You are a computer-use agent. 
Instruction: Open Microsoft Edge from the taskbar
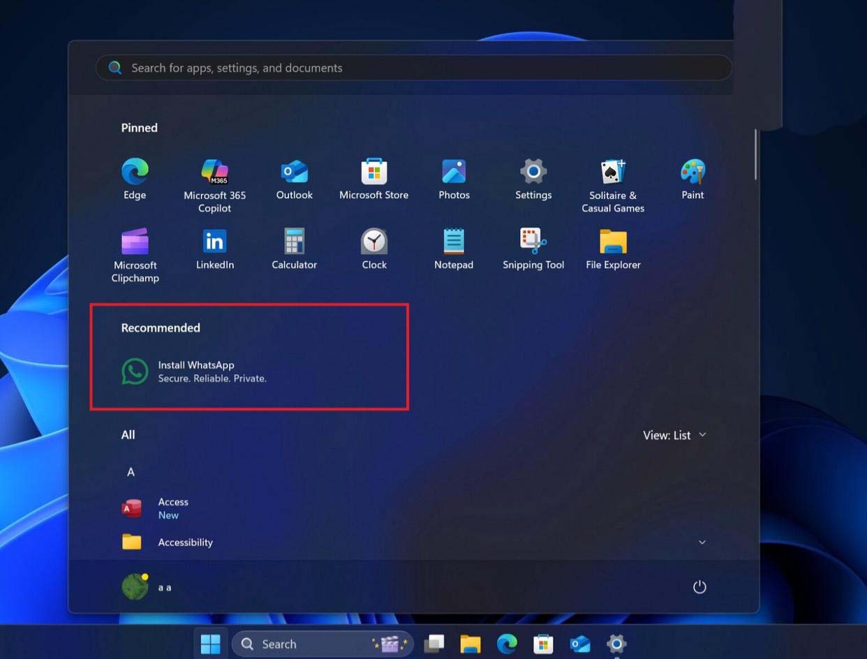pyautogui.click(x=507, y=643)
